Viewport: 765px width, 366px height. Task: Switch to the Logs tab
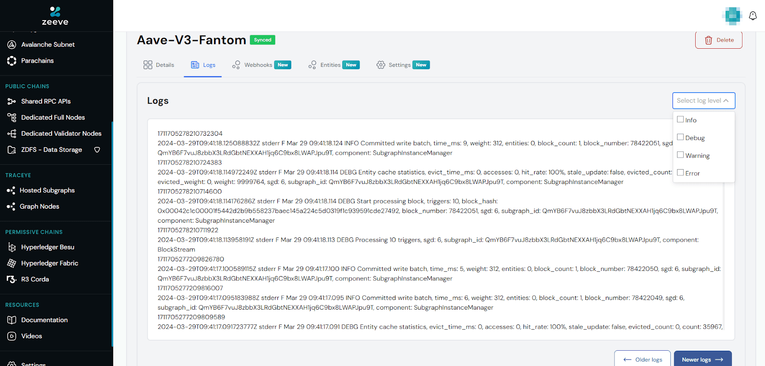click(203, 65)
